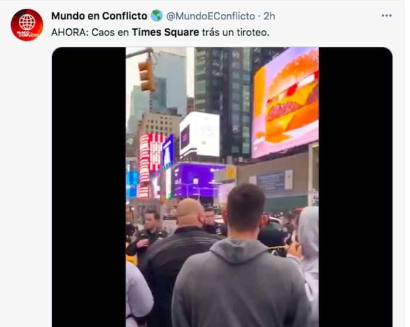Open the Mundo en Conflicto display name
This screenshot has width=410, height=327.
[100, 16]
